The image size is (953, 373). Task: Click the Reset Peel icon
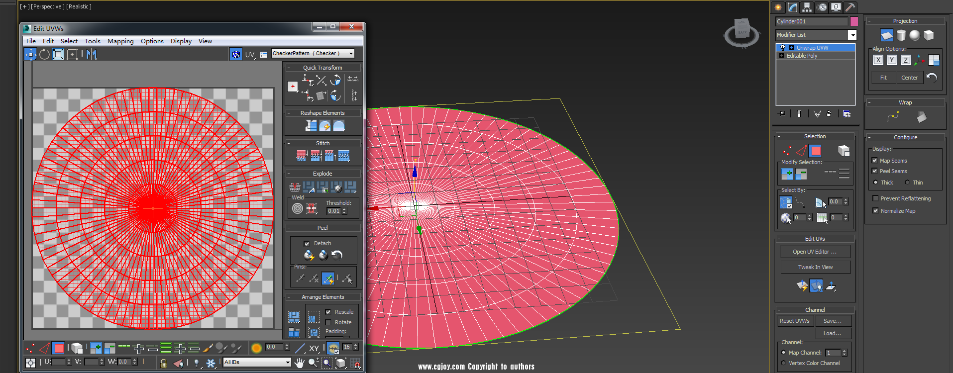point(337,255)
